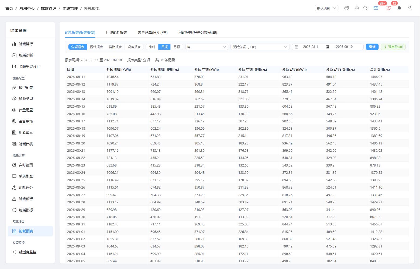420x269 pixels.
Task: Select the 设备报表 report type
Action: pyautogui.click(x=134, y=47)
